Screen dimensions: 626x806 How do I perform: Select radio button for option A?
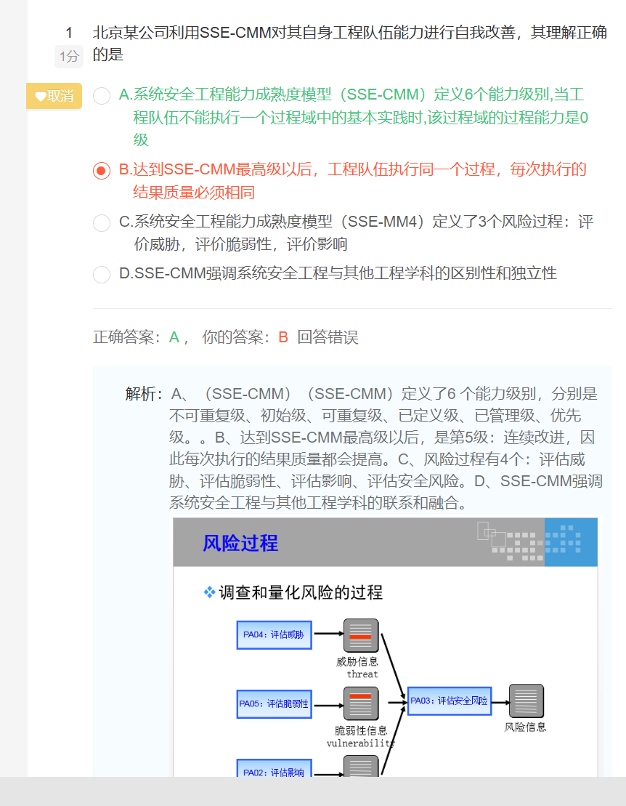tap(102, 96)
